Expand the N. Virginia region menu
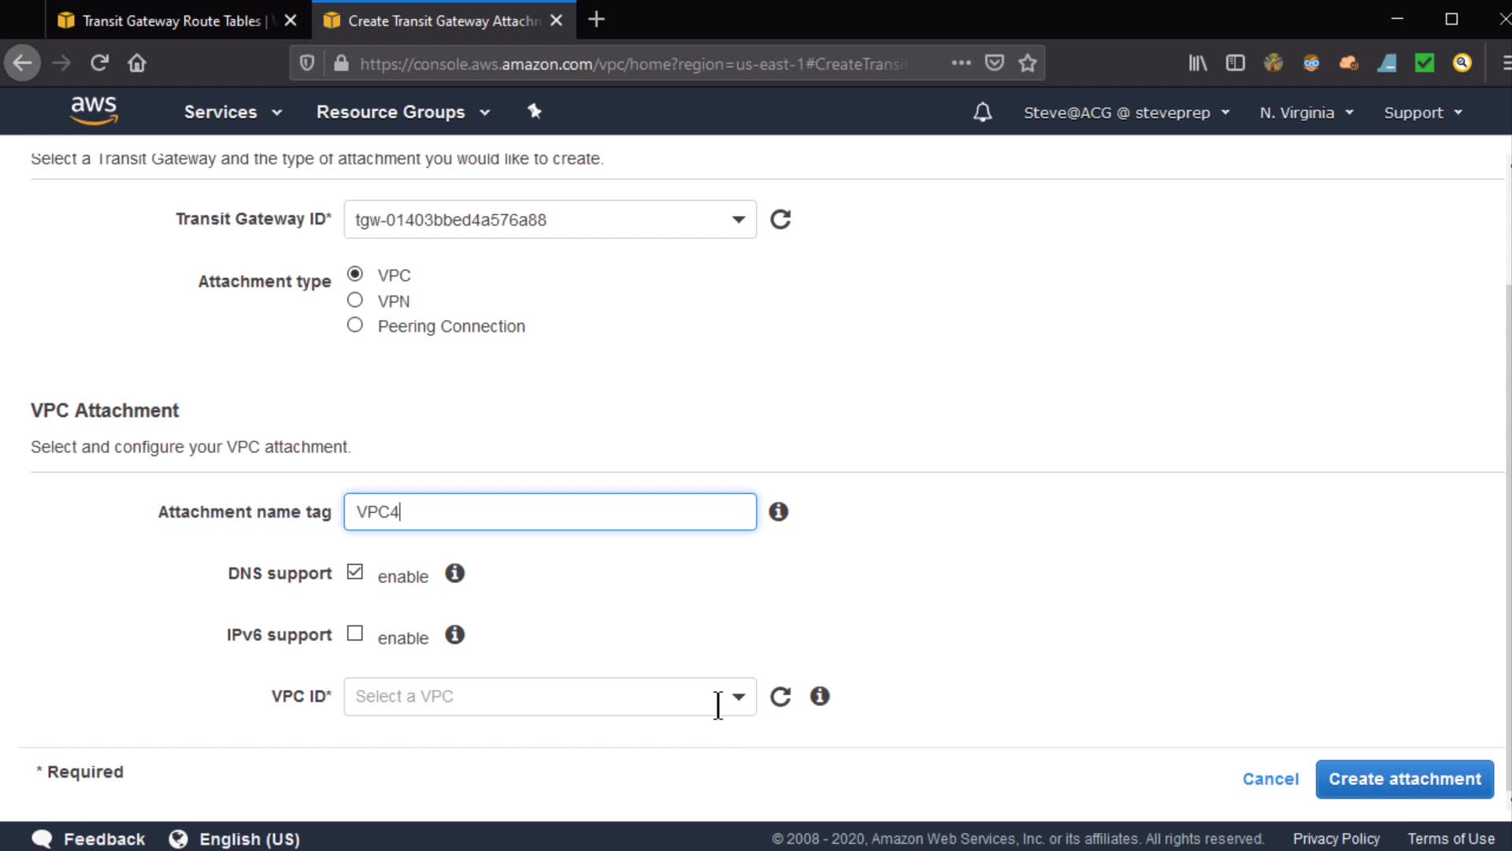 tap(1306, 113)
